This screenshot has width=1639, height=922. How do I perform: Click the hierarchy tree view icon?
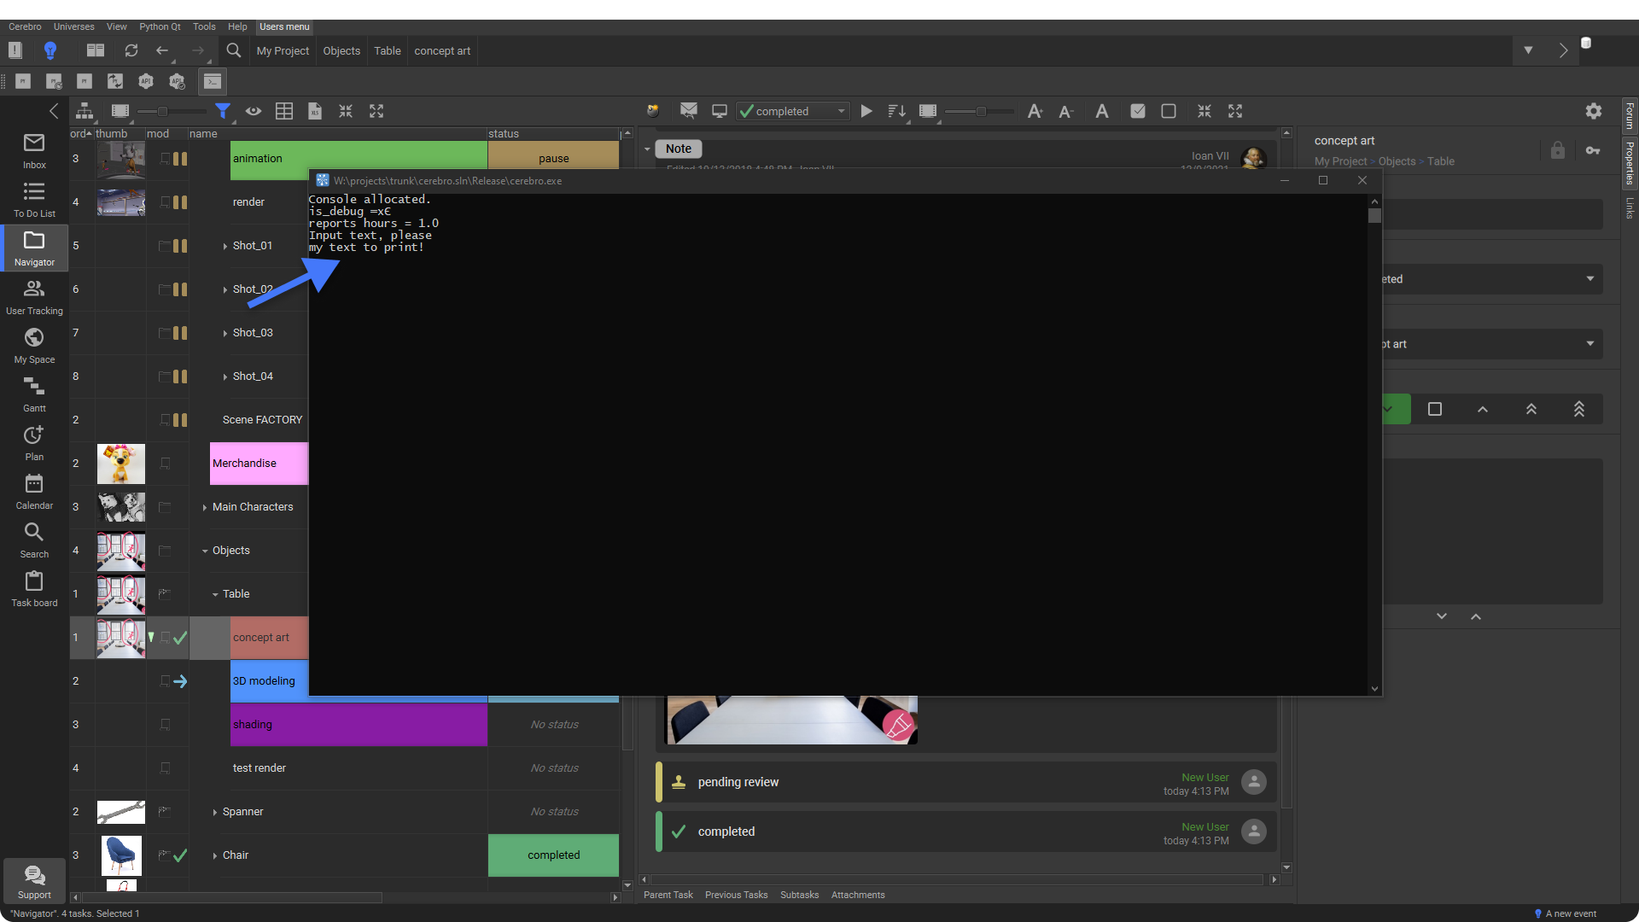(x=85, y=111)
